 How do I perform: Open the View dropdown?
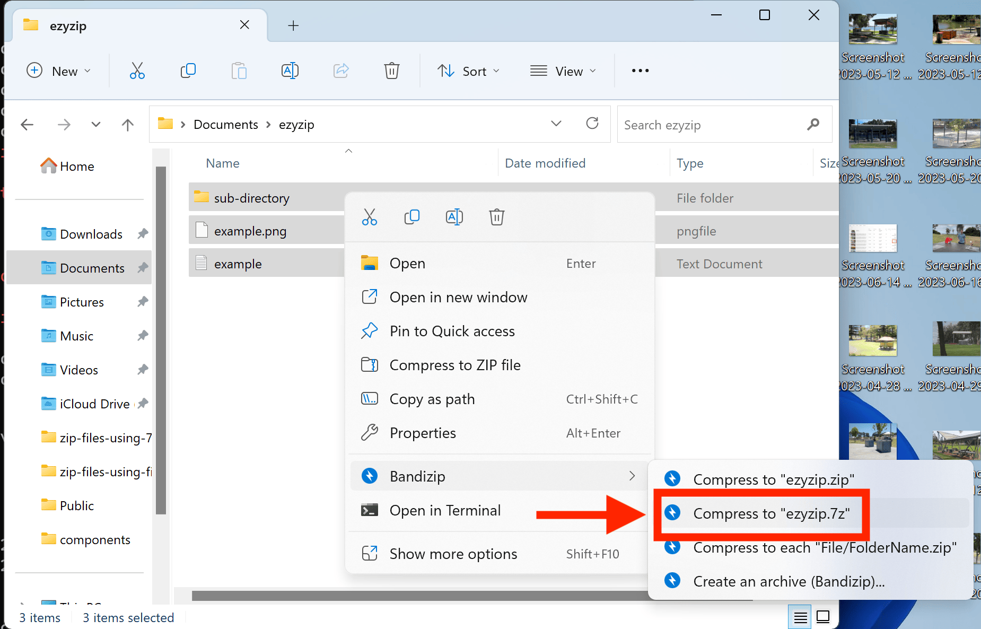564,71
